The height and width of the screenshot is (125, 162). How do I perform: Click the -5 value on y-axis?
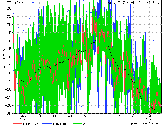[9, 65]
